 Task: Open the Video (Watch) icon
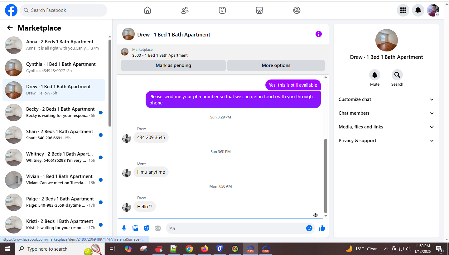pyautogui.click(x=222, y=10)
